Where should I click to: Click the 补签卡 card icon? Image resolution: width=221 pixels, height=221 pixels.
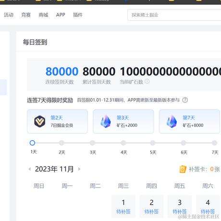(183, 169)
